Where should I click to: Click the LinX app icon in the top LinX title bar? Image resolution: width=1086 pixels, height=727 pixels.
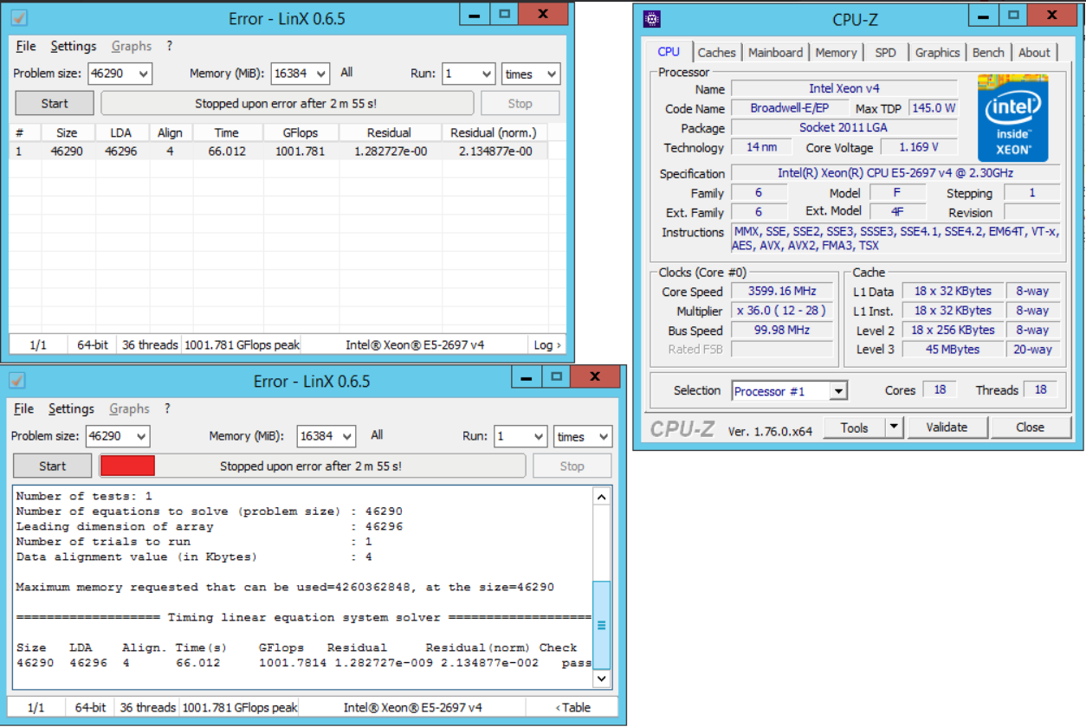pos(18,17)
